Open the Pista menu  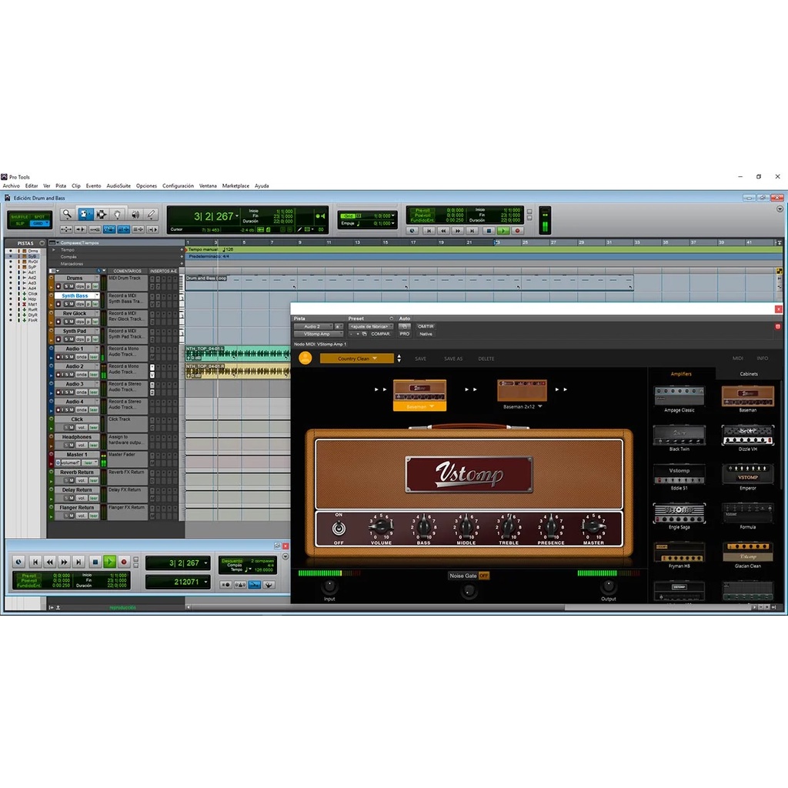(x=61, y=185)
